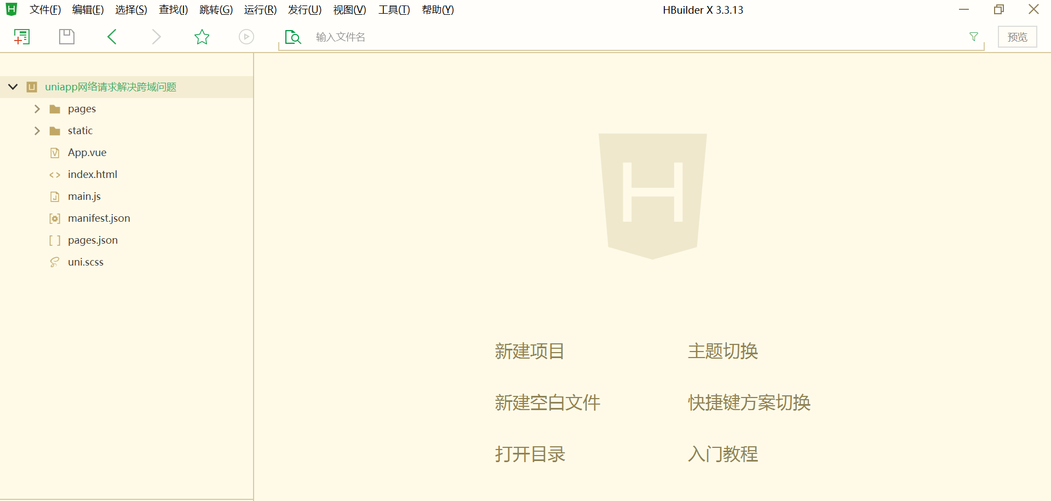Open the 跳转(G) menu
Image resolution: width=1051 pixels, height=501 pixels.
pos(216,10)
